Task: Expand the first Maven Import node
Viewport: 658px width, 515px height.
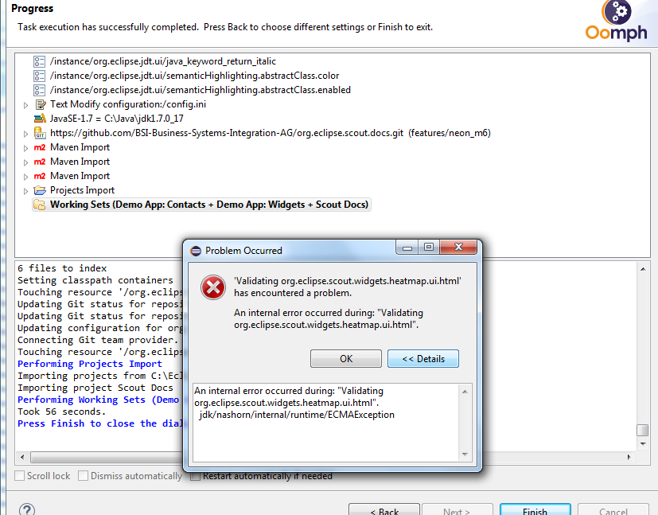Action: point(25,148)
